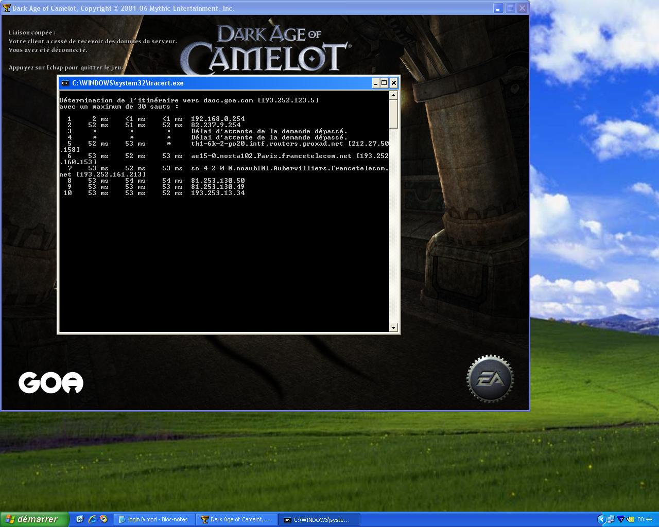Select Dark Age of Camelot taskbar button

point(236,519)
